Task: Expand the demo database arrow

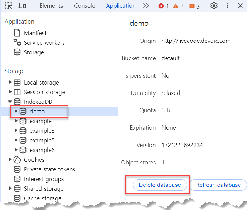Action: [x=16, y=112]
